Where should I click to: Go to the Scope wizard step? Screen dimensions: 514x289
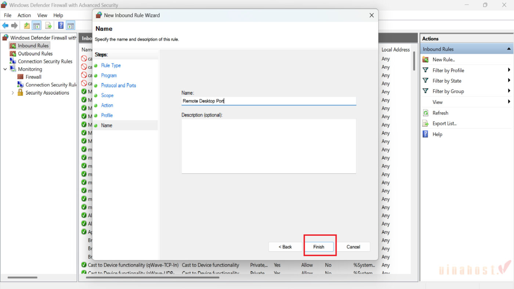[x=107, y=95]
